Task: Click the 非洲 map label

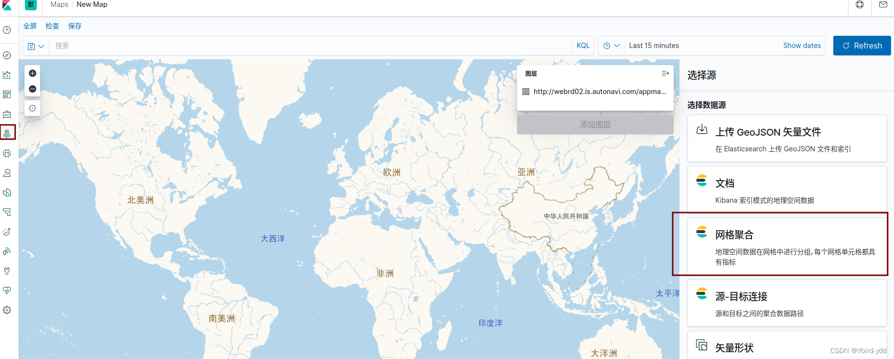Action: point(385,273)
